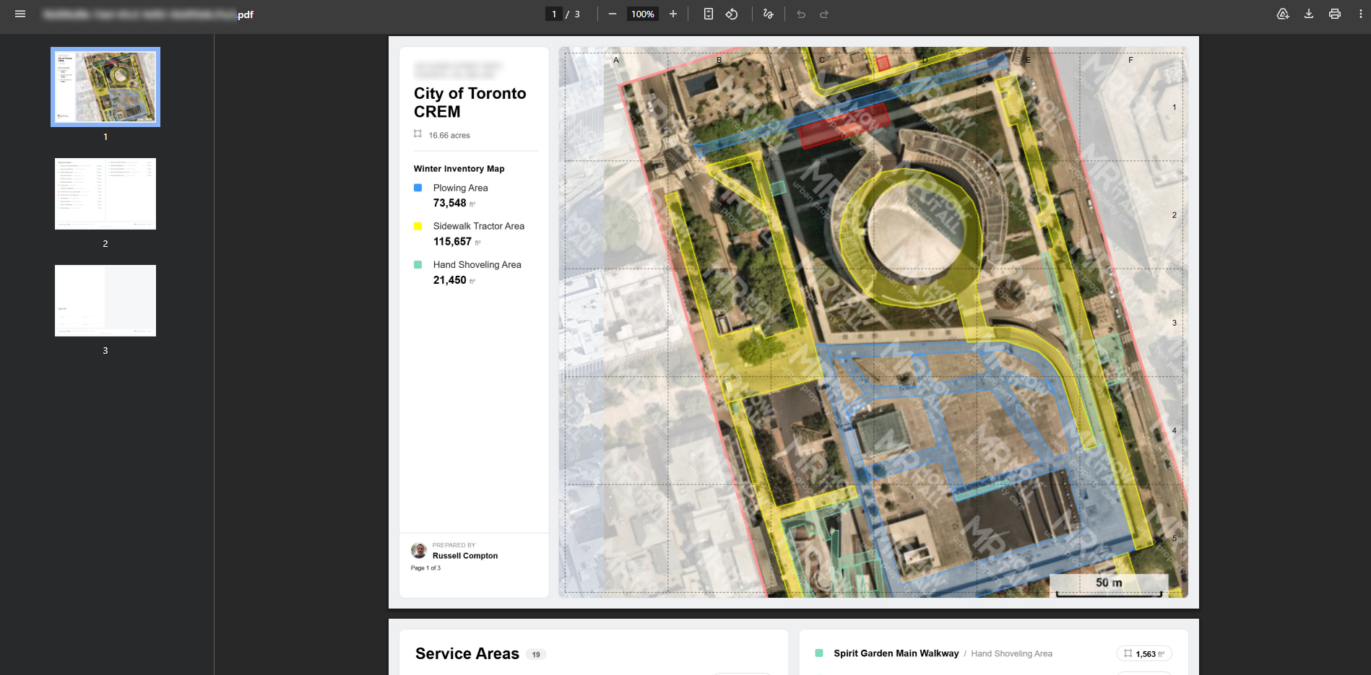The height and width of the screenshot is (675, 1371).
Task: Open page 2 thumbnail
Action: tap(105, 193)
